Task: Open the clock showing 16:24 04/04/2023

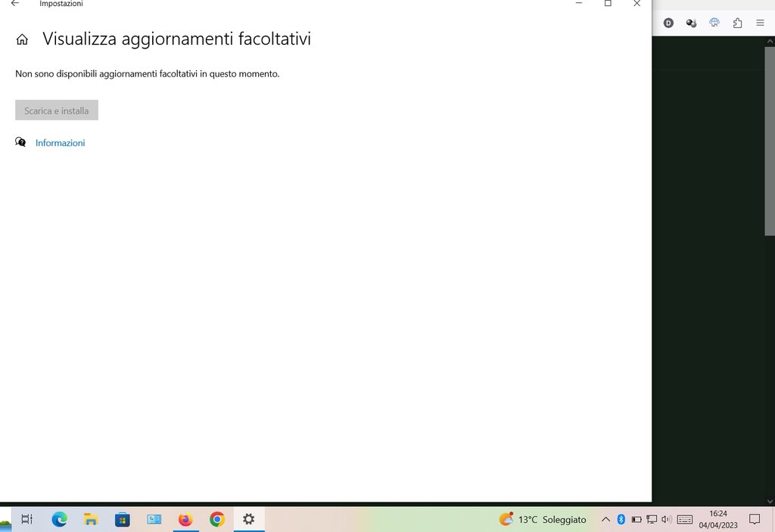Action: pyautogui.click(x=718, y=519)
